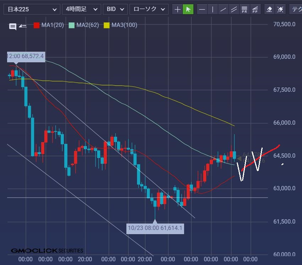The image size is (302, 265).
Task: Open the ローソク chart style dropdown
Action: (x=149, y=9)
